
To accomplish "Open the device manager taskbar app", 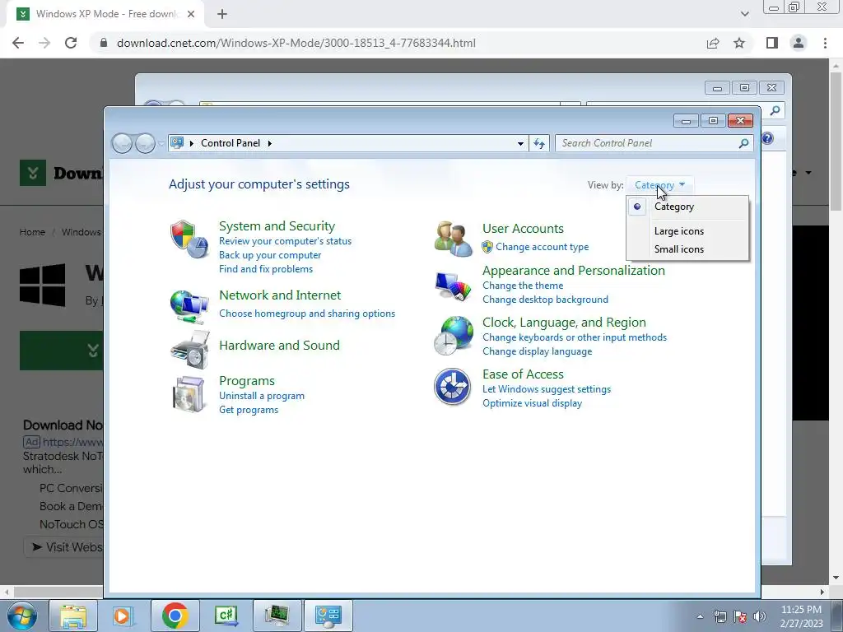I will tap(277, 616).
